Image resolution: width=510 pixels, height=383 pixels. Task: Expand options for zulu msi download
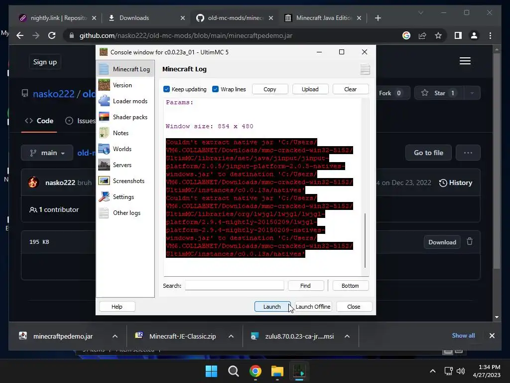point(347,336)
